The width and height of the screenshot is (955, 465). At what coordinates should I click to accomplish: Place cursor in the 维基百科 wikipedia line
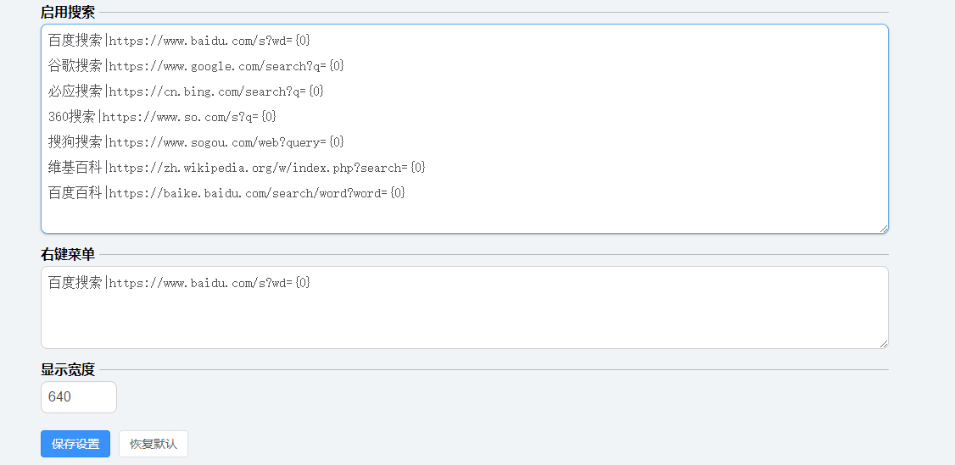click(x=237, y=167)
